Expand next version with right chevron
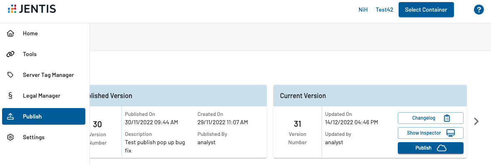This screenshot has height=165, width=491. 476,121
